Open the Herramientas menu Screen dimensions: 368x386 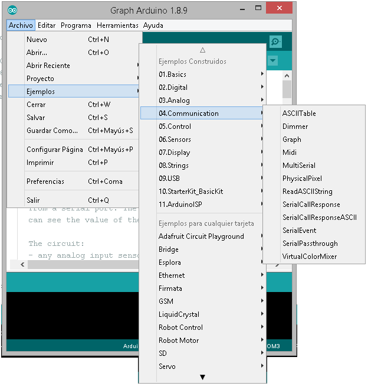click(x=117, y=25)
